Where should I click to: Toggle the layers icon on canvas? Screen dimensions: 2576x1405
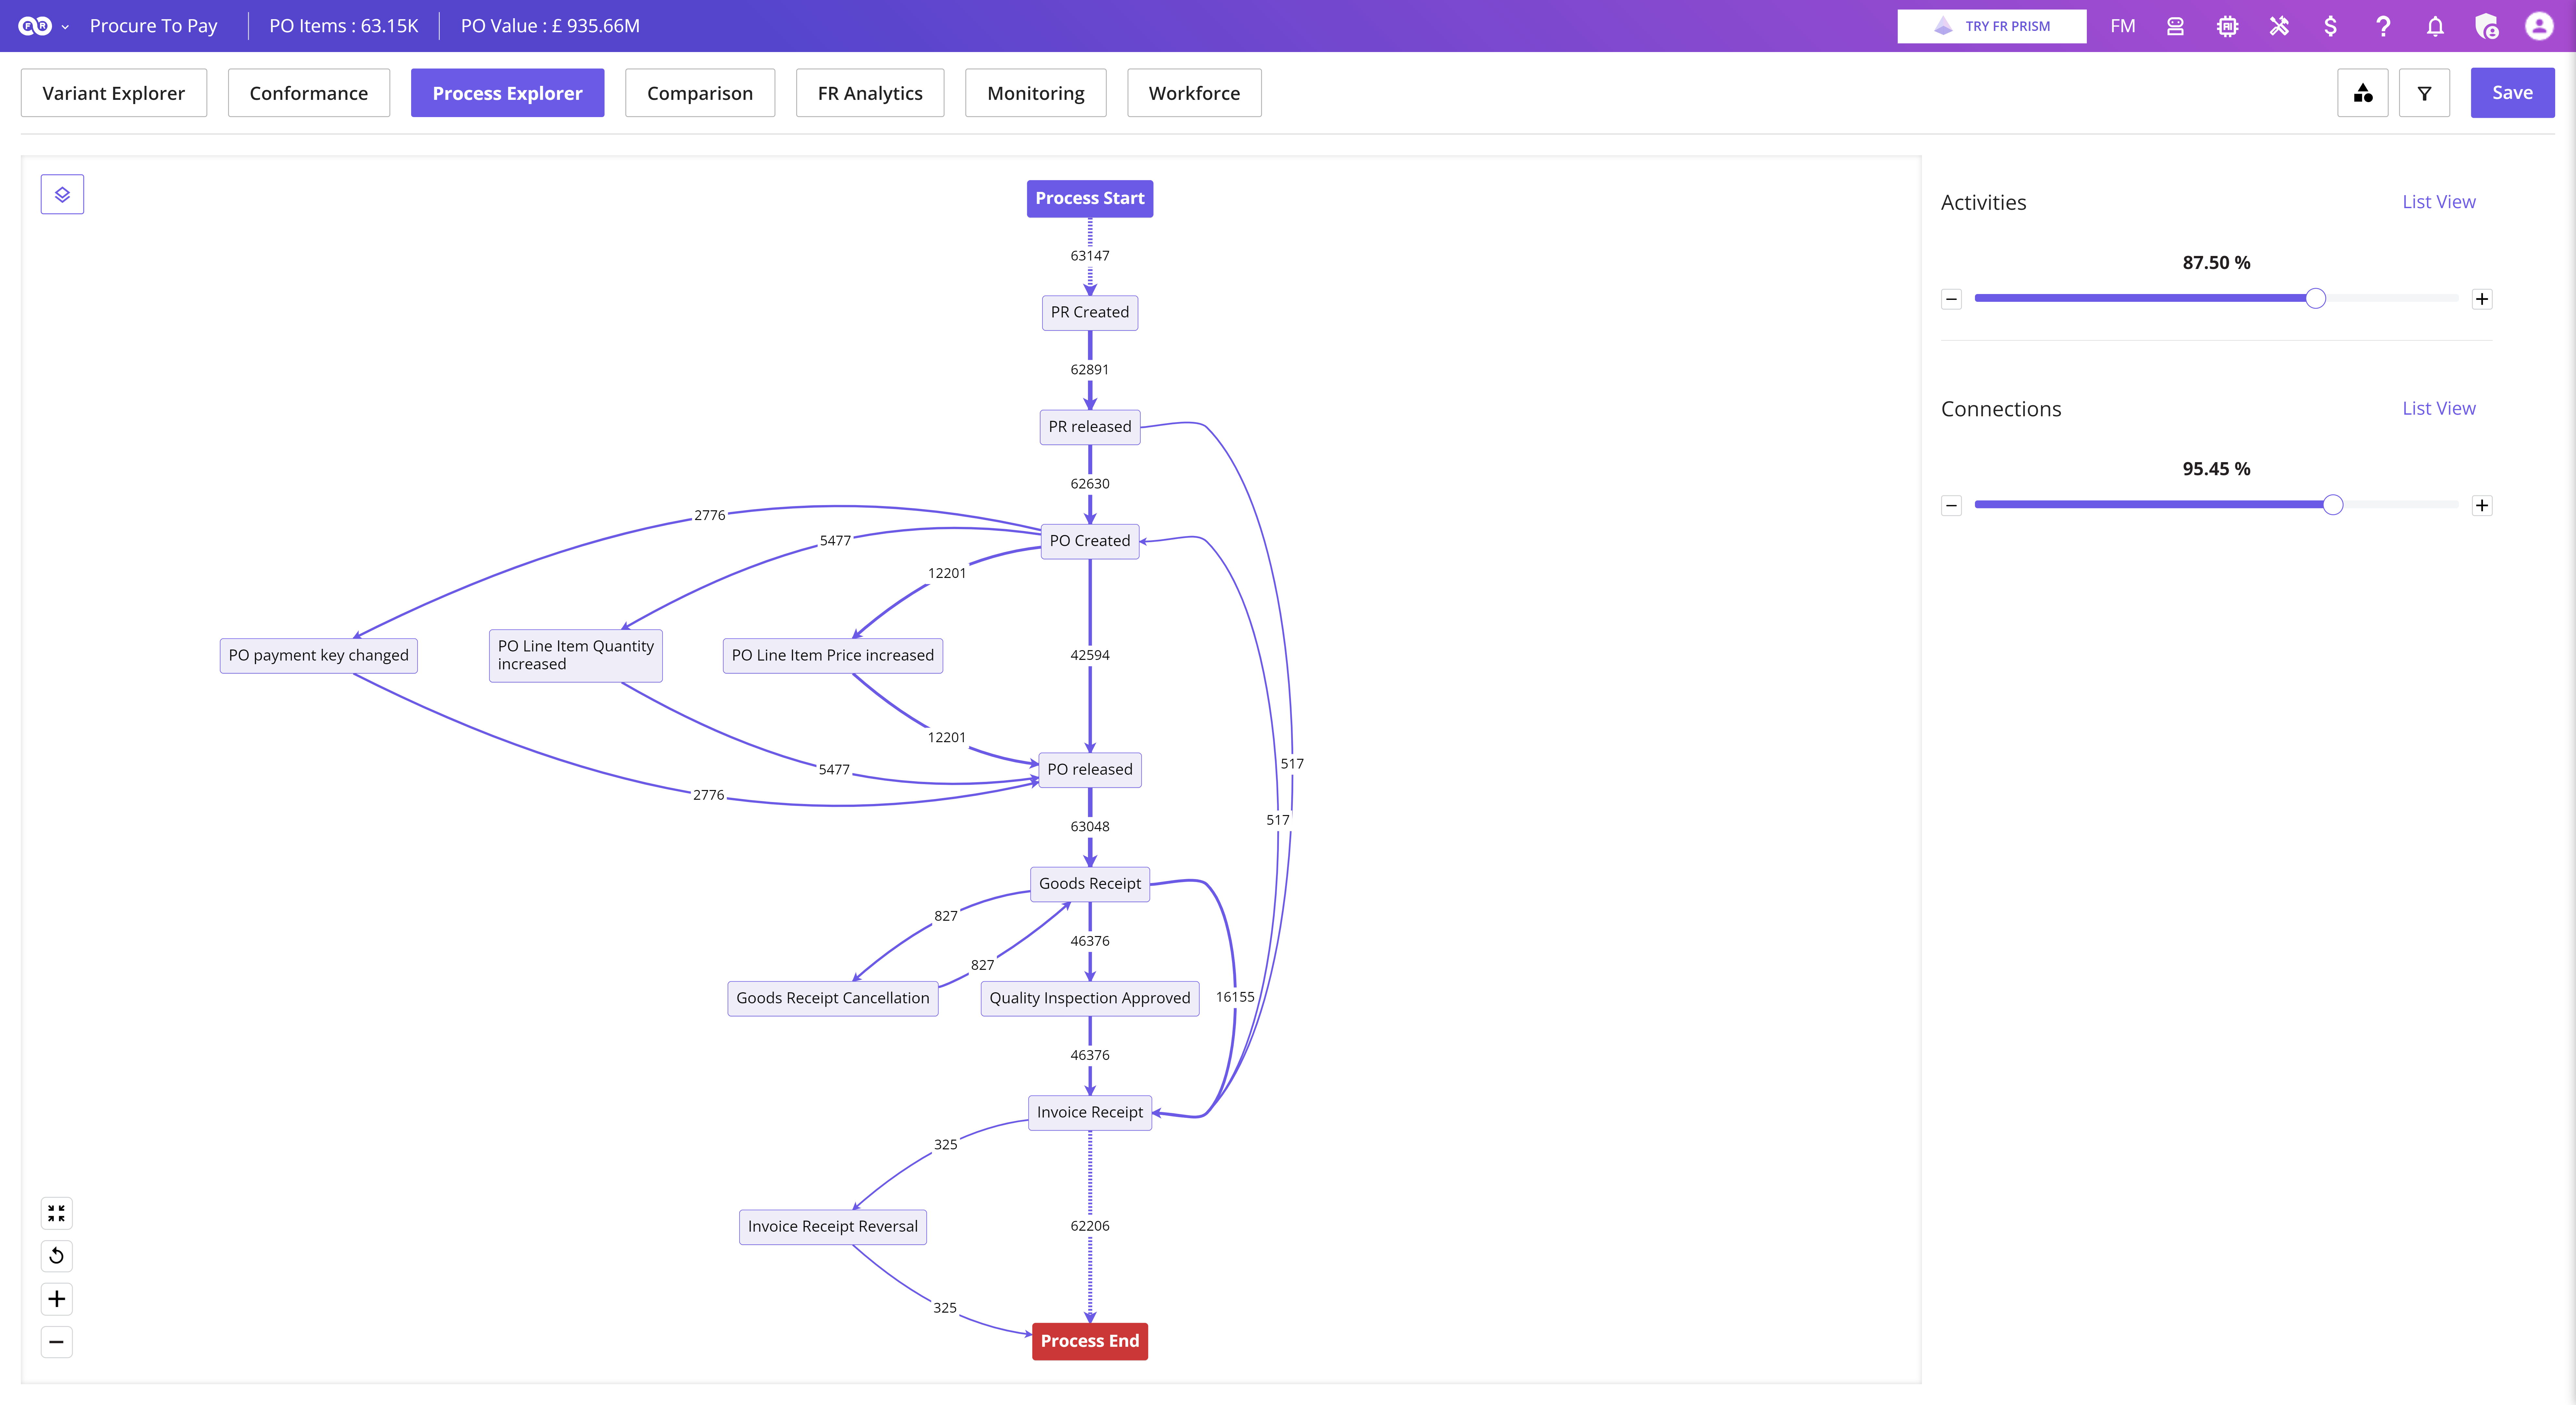(x=62, y=194)
